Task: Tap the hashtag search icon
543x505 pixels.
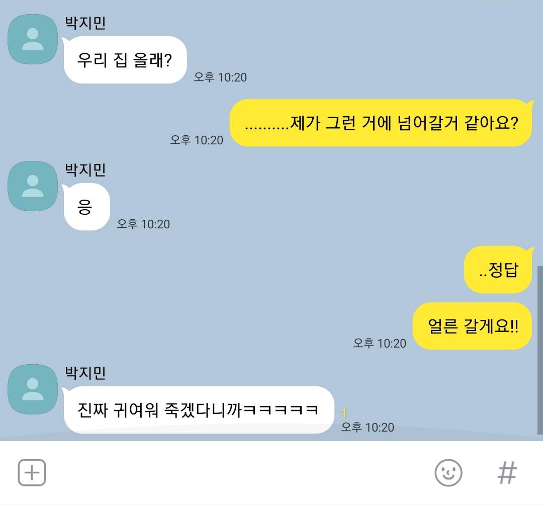Action: click(x=507, y=472)
